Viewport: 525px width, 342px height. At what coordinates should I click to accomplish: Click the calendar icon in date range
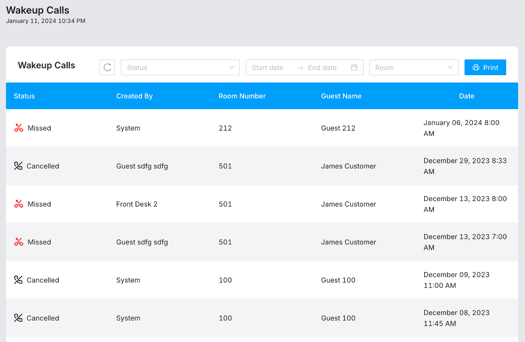click(x=354, y=67)
